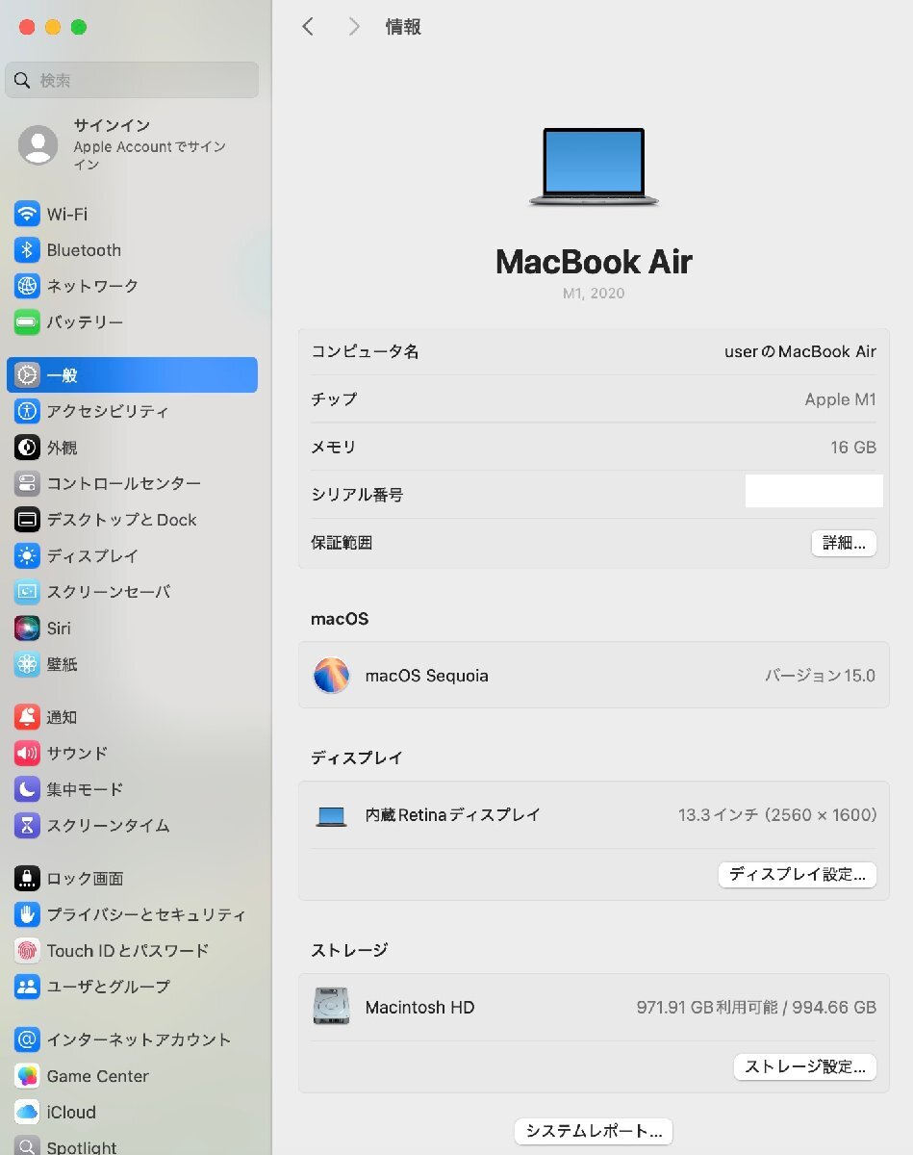Viewport: 913px width, 1155px height.
Task: Go back with the left chevron
Action: 308,27
